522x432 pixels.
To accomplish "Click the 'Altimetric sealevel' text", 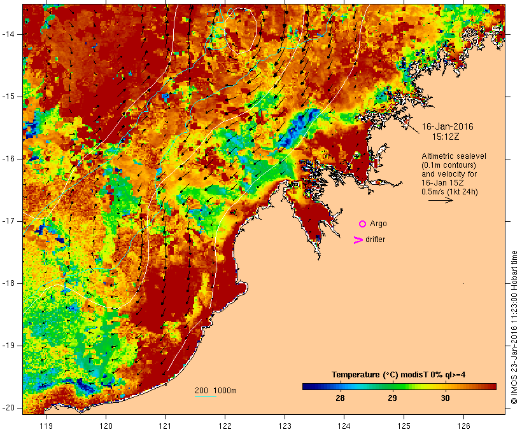I will point(454,156).
